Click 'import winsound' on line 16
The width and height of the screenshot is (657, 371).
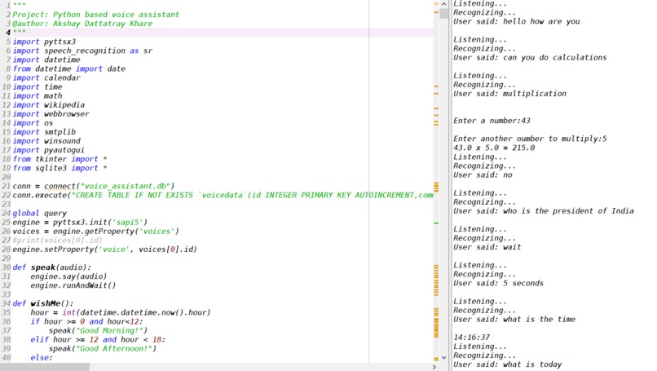(46, 141)
